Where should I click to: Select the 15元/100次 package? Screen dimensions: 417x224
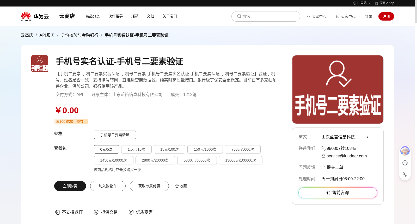[169, 149]
